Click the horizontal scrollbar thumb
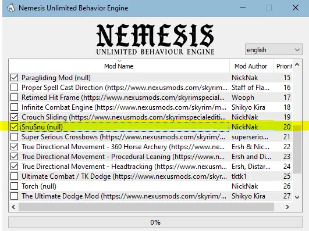This screenshot has width=309, height=231. tap(146, 207)
